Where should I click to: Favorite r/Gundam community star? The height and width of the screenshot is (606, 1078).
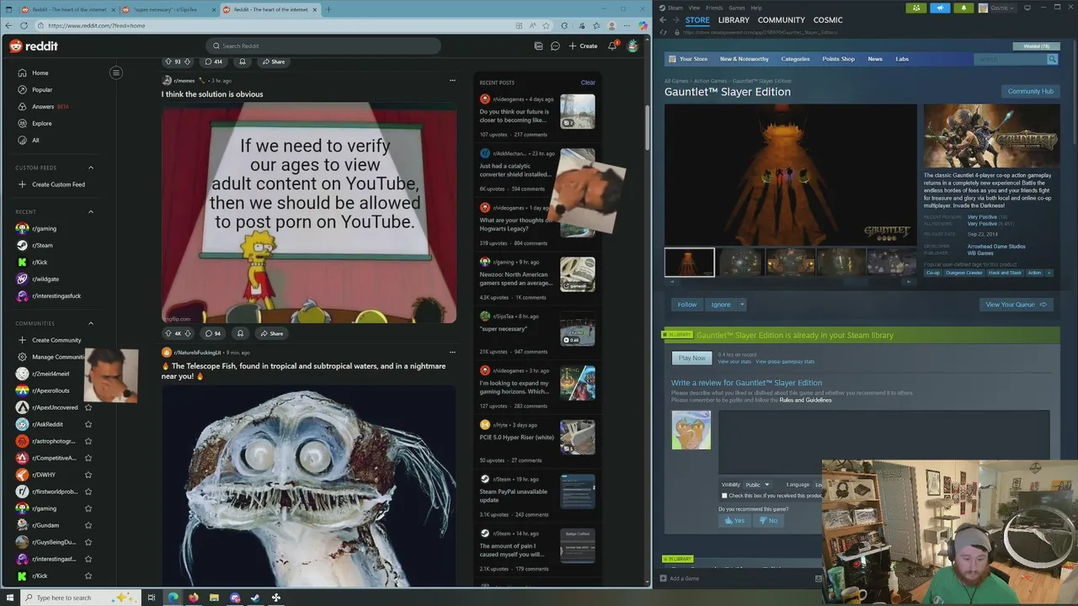coord(88,525)
